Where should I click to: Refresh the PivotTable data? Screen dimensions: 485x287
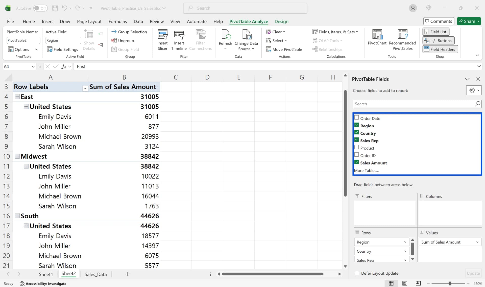[x=225, y=39]
